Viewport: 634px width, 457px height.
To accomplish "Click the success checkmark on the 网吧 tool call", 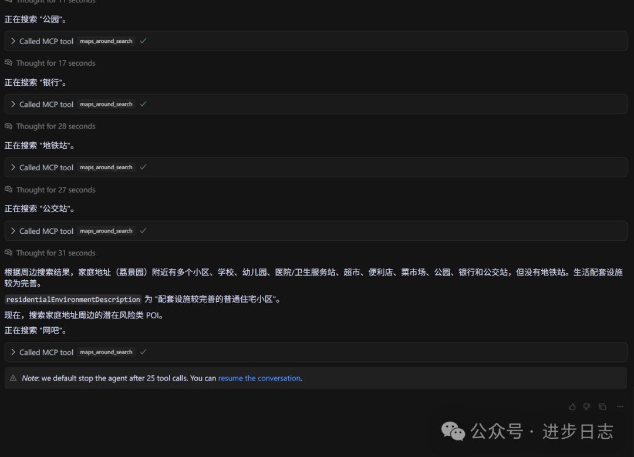I will [143, 352].
